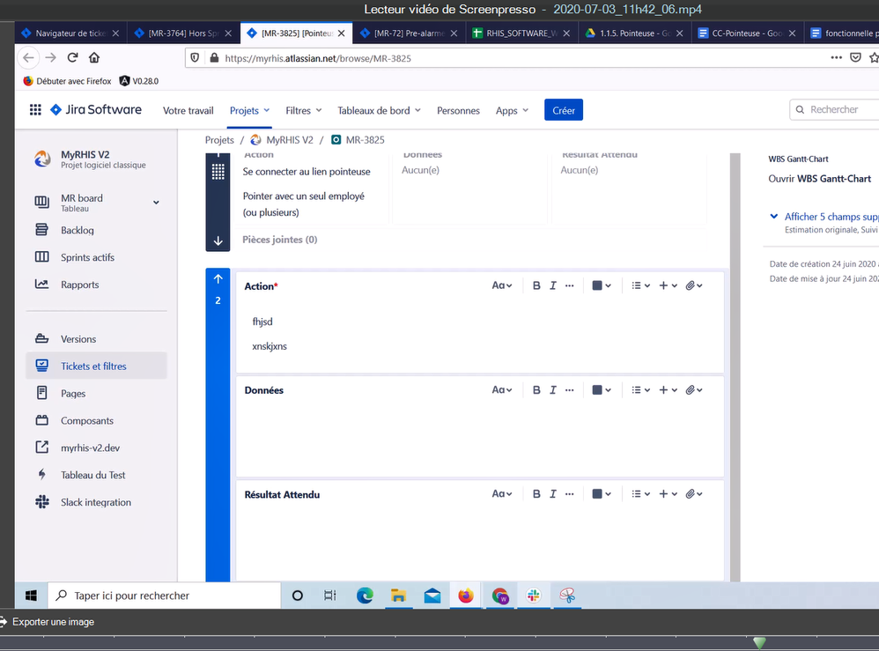Click the step 2 move-up arrow
879x651 pixels.
(x=218, y=279)
